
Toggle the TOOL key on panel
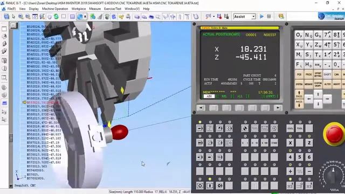tap(300, 128)
